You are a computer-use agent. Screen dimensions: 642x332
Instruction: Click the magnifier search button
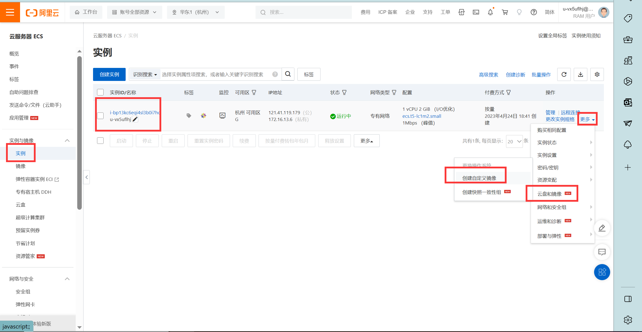tap(288, 74)
